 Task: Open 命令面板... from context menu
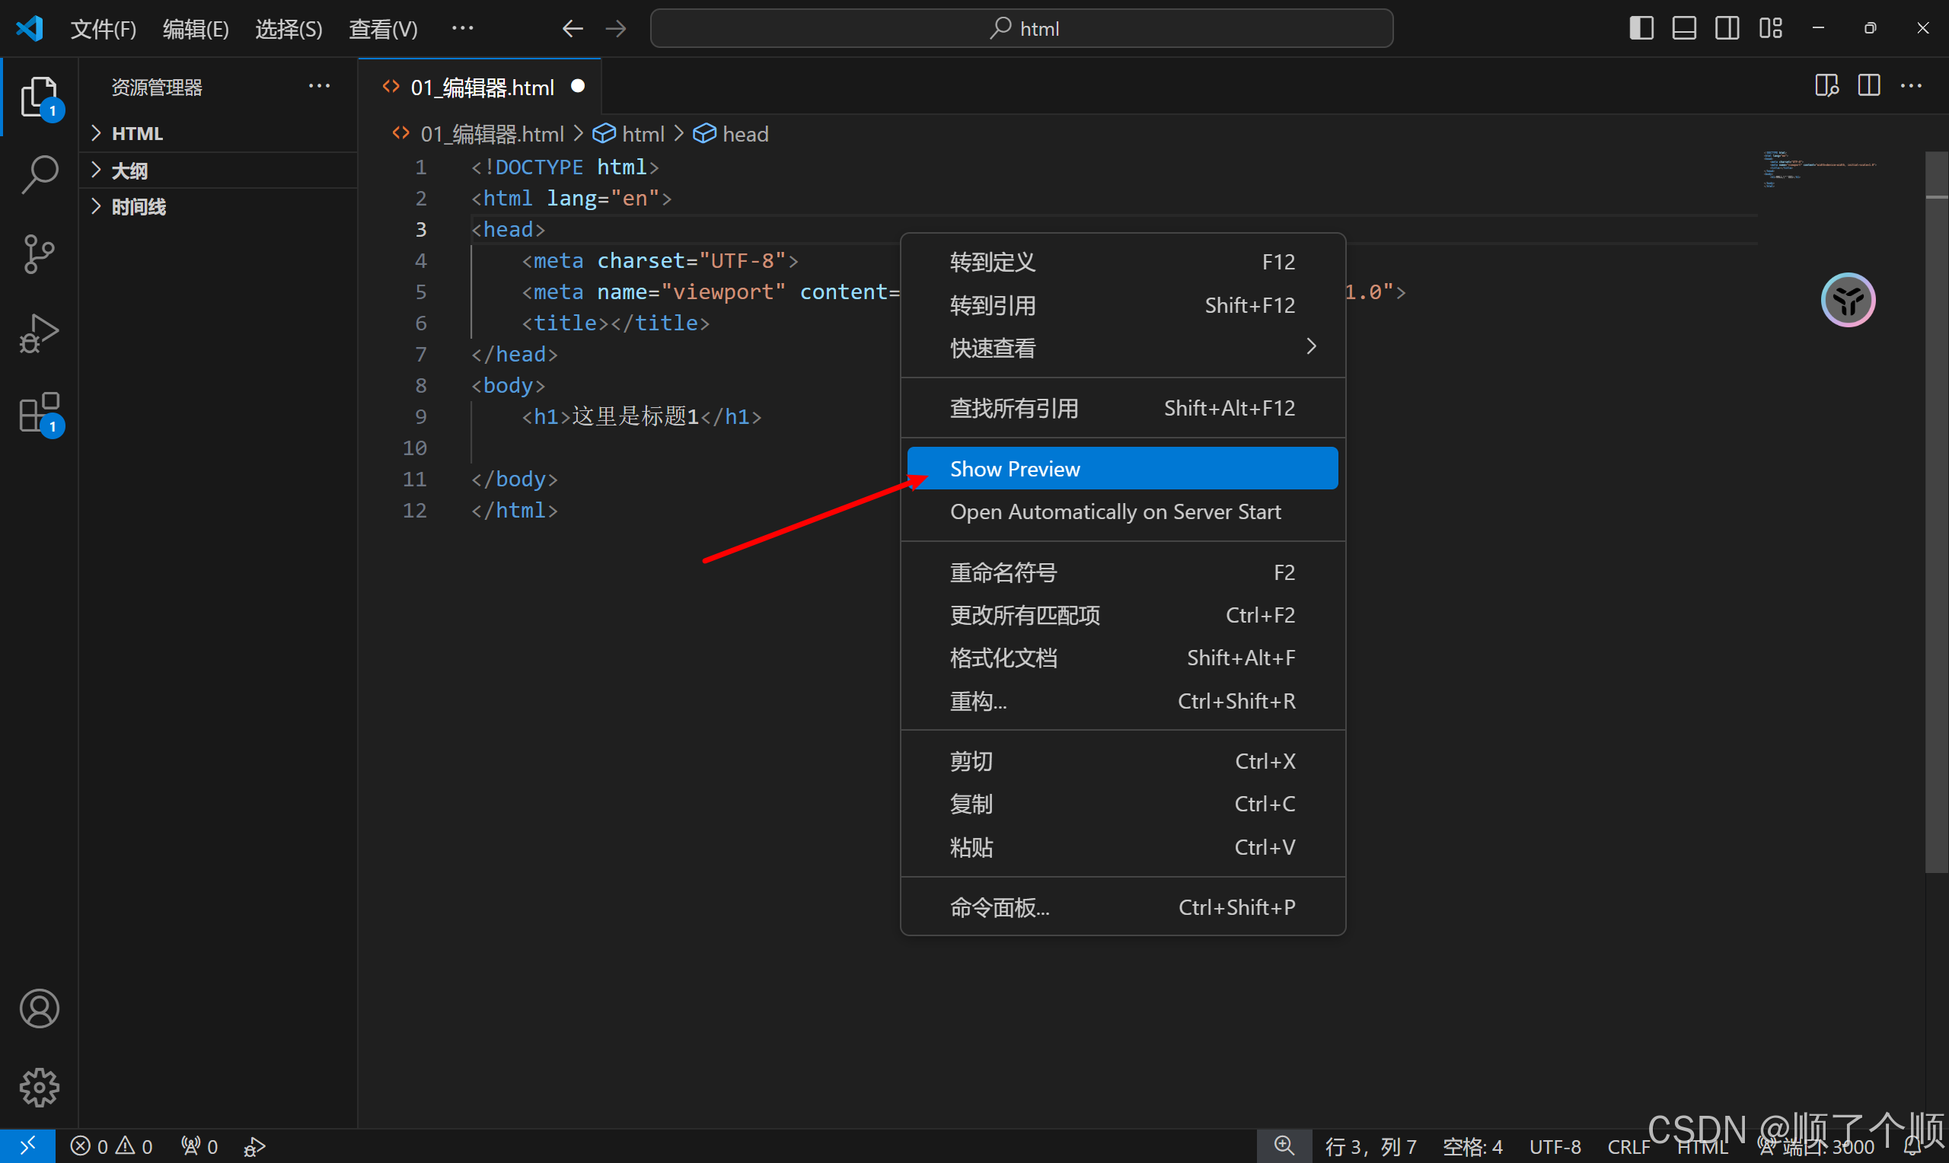click(x=1122, y=907)
